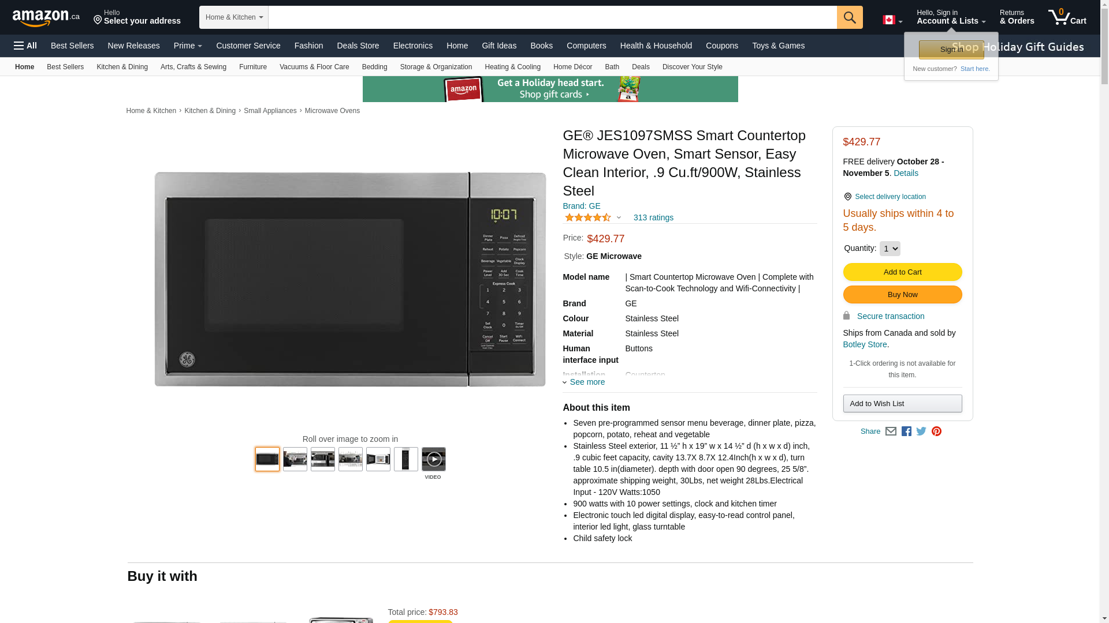Focus the Amazon search input field

coord(552,17)
